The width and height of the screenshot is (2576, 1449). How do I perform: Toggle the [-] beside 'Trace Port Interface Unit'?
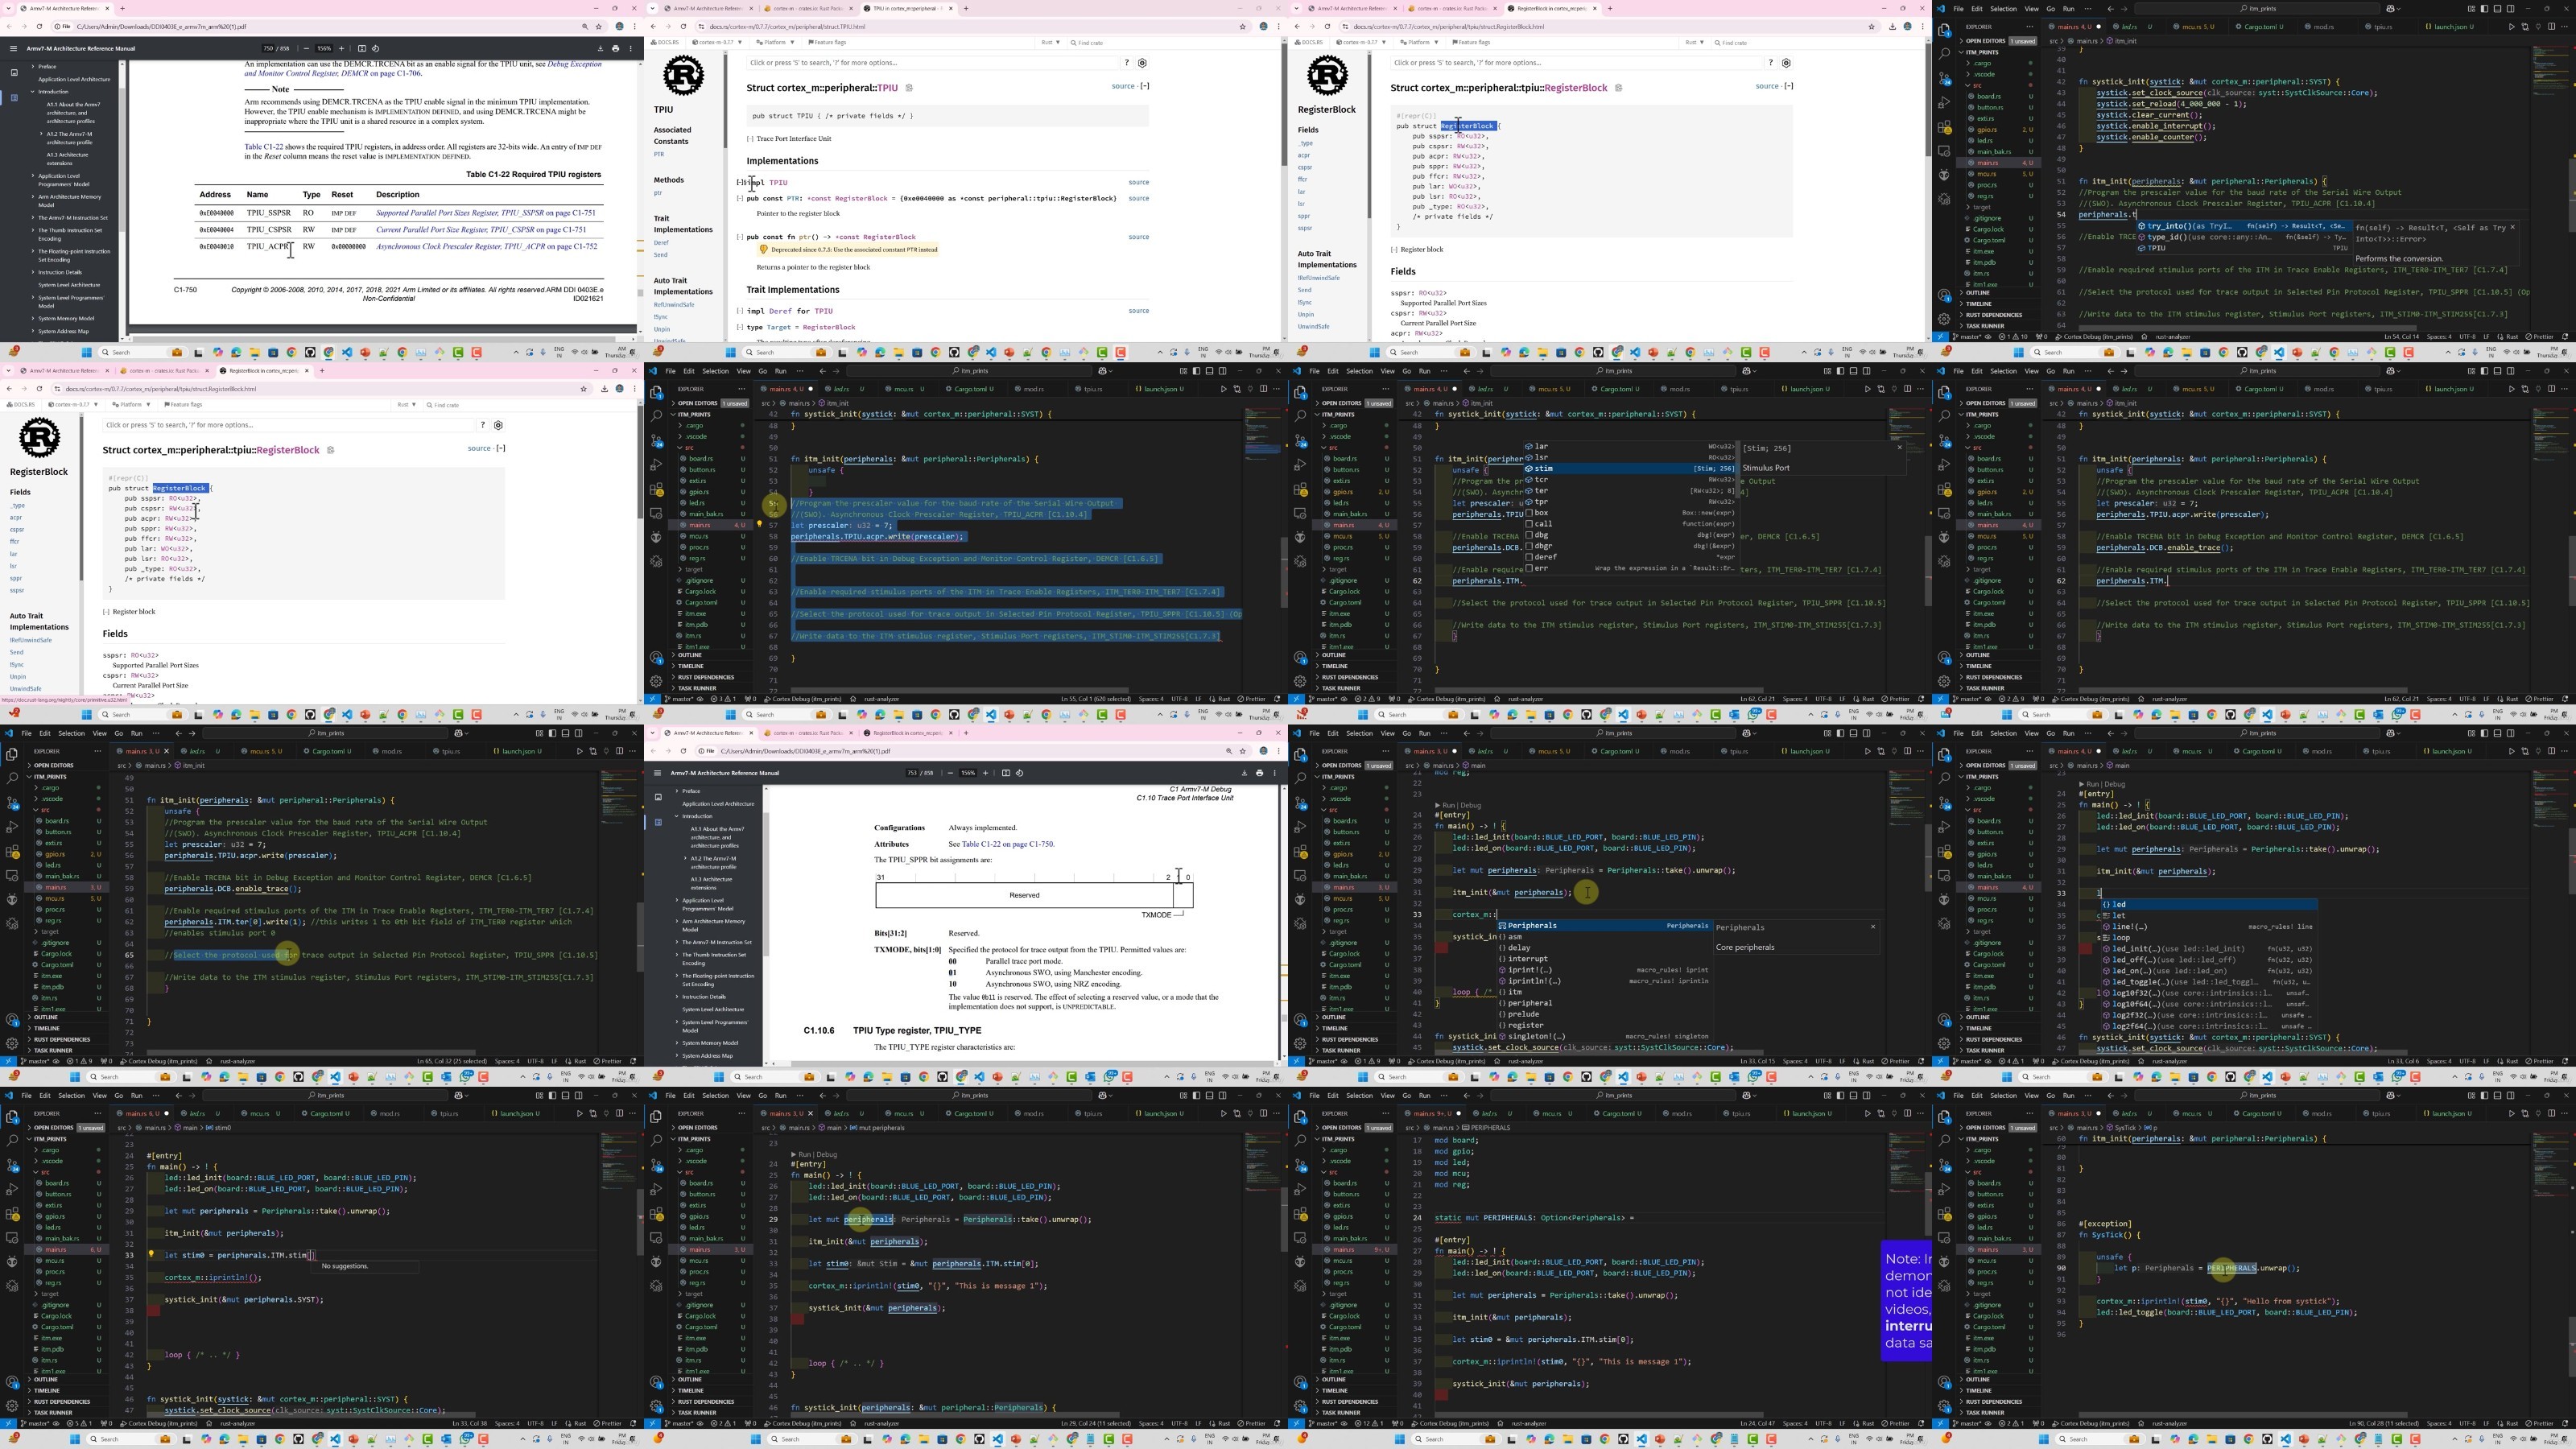[x=750, y=139]
